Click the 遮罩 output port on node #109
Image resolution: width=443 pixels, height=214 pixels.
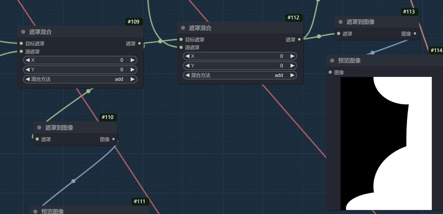click(x=139, y=44)
